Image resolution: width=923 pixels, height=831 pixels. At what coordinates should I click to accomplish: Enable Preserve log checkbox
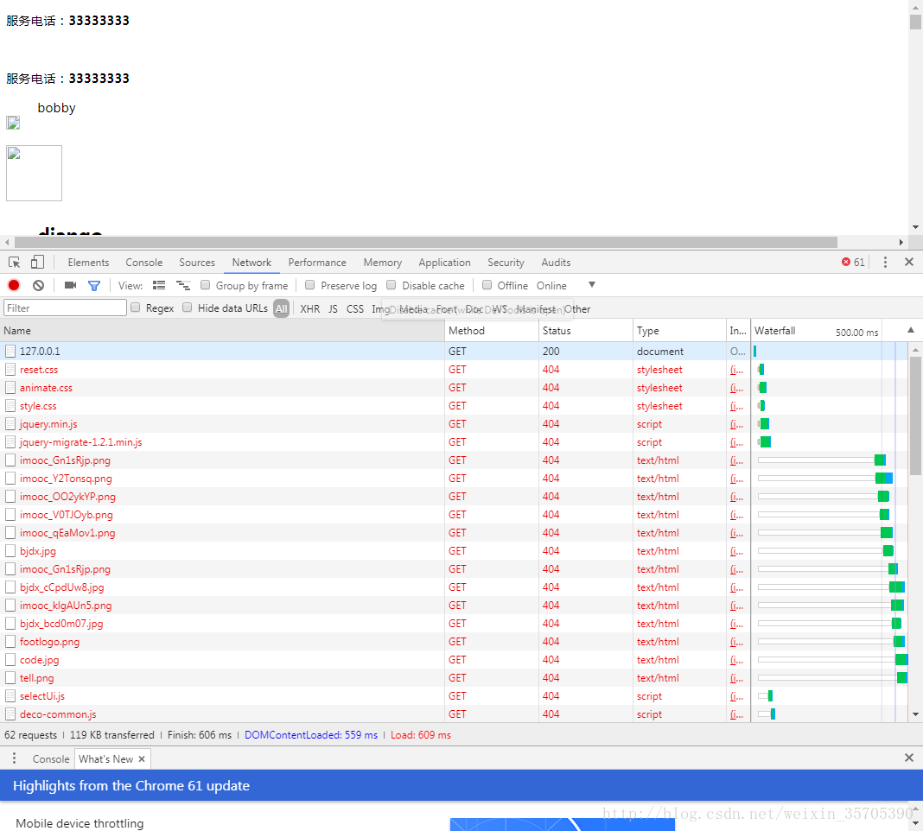pos(309,285)
